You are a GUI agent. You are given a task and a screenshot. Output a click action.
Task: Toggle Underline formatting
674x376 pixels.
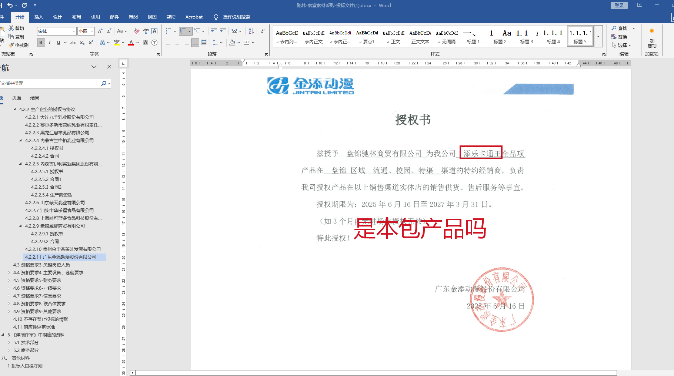59,43
